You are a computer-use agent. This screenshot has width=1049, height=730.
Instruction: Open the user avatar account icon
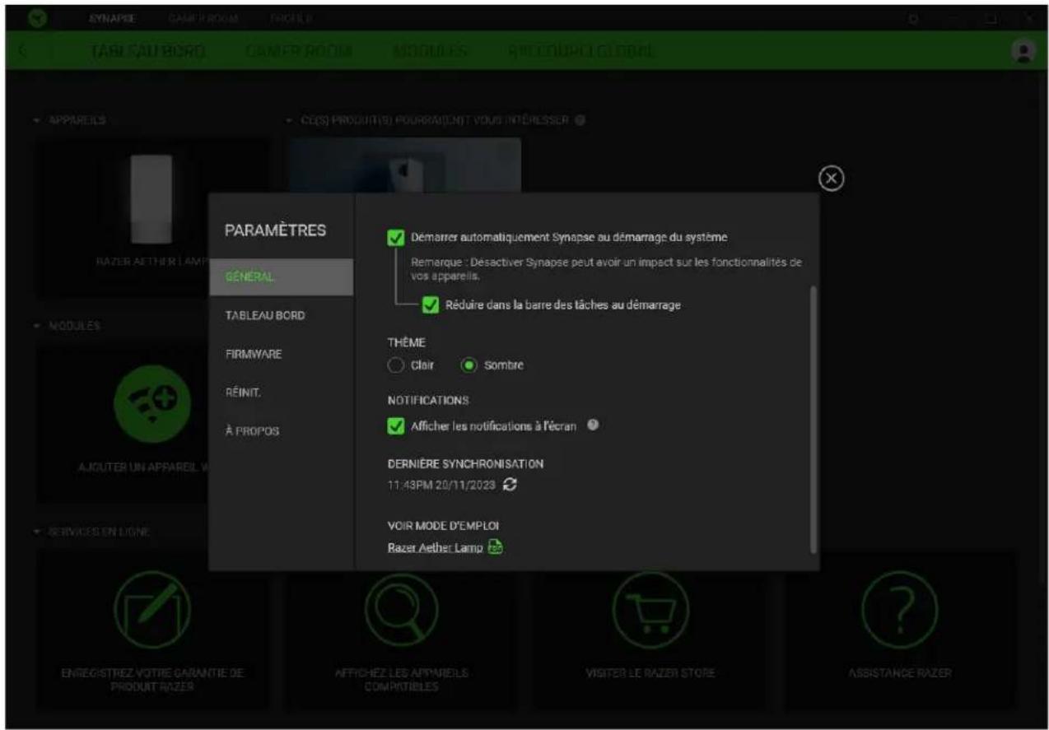coord(1022,51)
